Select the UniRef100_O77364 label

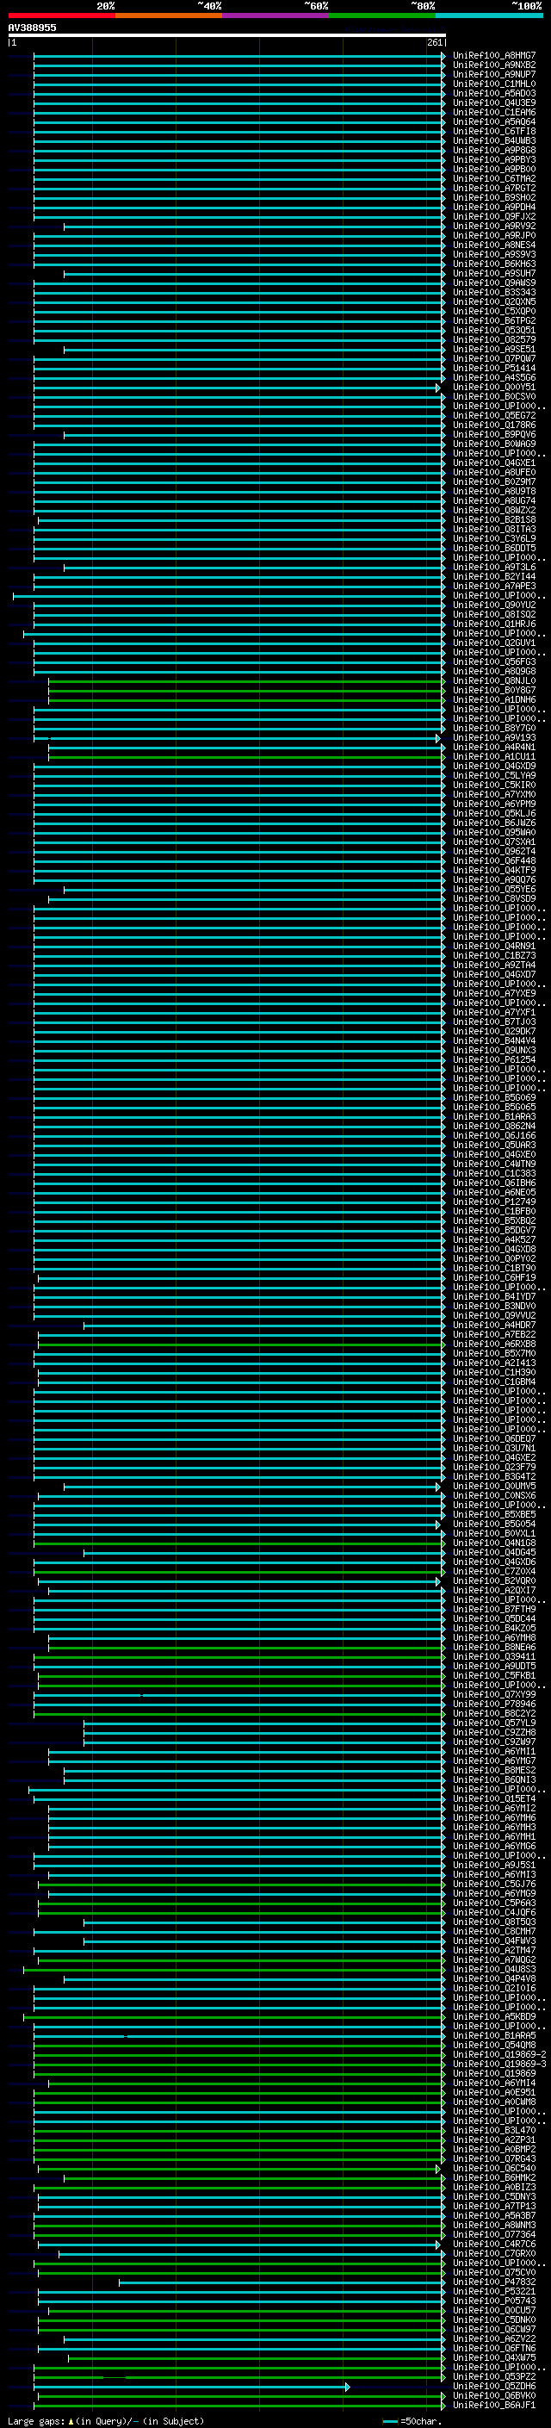[x=494, y=2236]
